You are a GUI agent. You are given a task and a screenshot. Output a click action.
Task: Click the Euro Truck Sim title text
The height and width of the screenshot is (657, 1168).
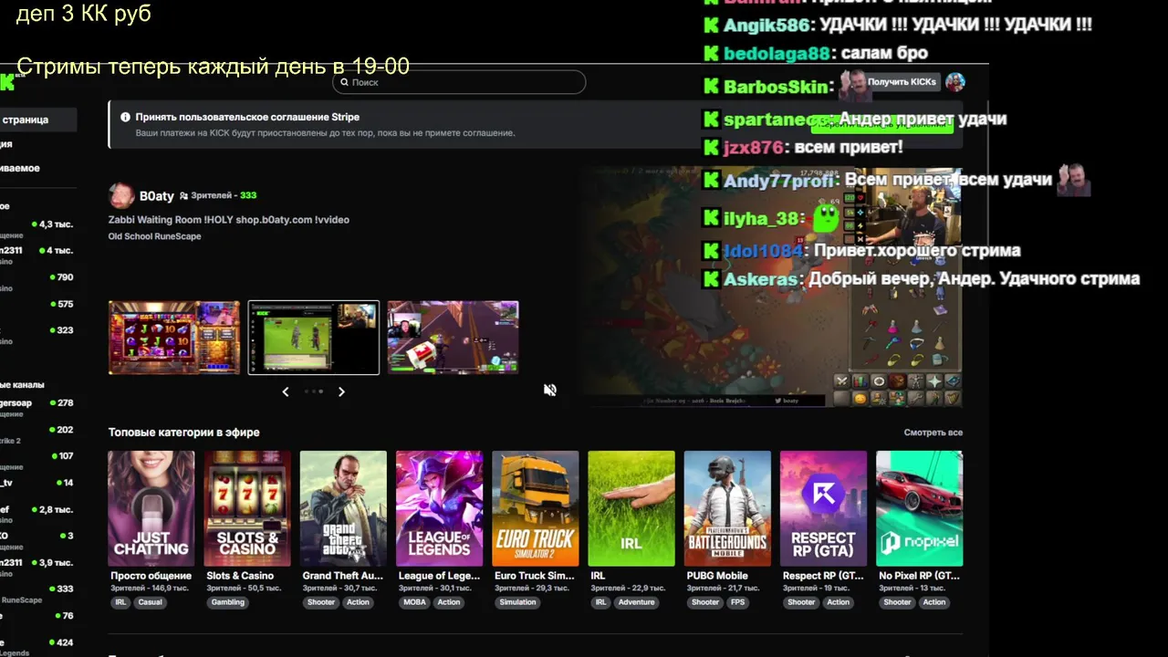tap(535, 576)
